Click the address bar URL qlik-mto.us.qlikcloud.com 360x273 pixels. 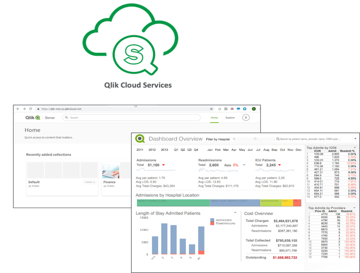point(61,109)
